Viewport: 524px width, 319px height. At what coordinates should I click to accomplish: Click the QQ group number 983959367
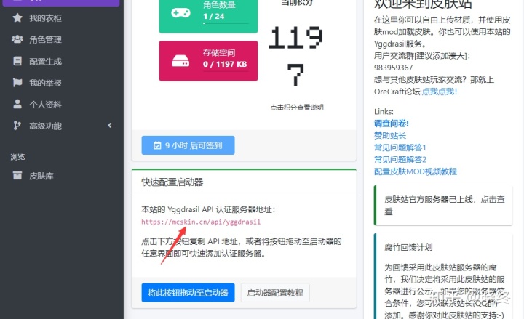click(393, 68)
